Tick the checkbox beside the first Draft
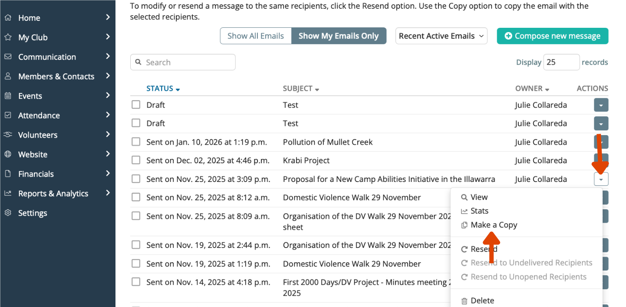 coord(136,105)
